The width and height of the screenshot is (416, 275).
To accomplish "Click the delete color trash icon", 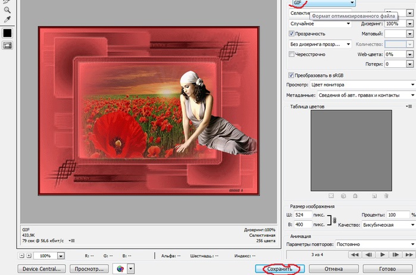I will [x=385, y=195].
